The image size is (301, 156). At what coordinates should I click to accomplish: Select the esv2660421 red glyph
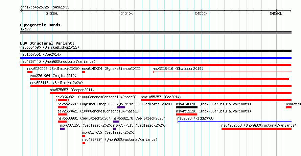click(62, 114)
